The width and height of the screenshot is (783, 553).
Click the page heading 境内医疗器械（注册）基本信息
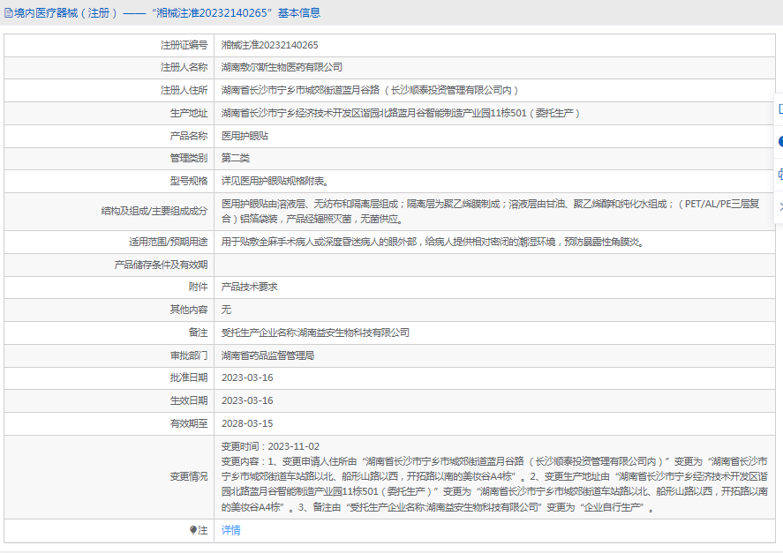167,13
